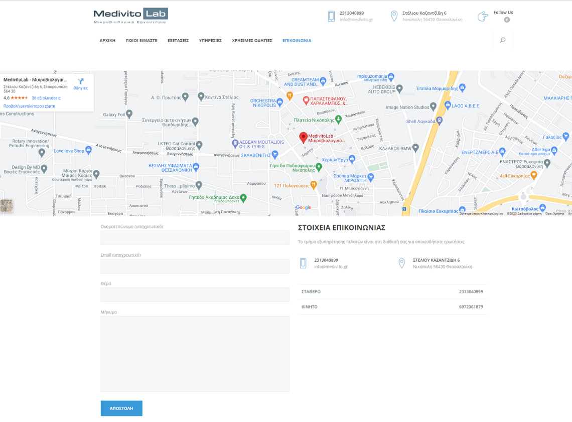Screen dimensions: 572x422
Task: Open the search magnifier icon
Action: (503, 40)
